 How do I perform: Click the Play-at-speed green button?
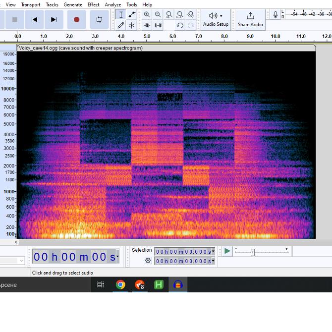[227, 251]
